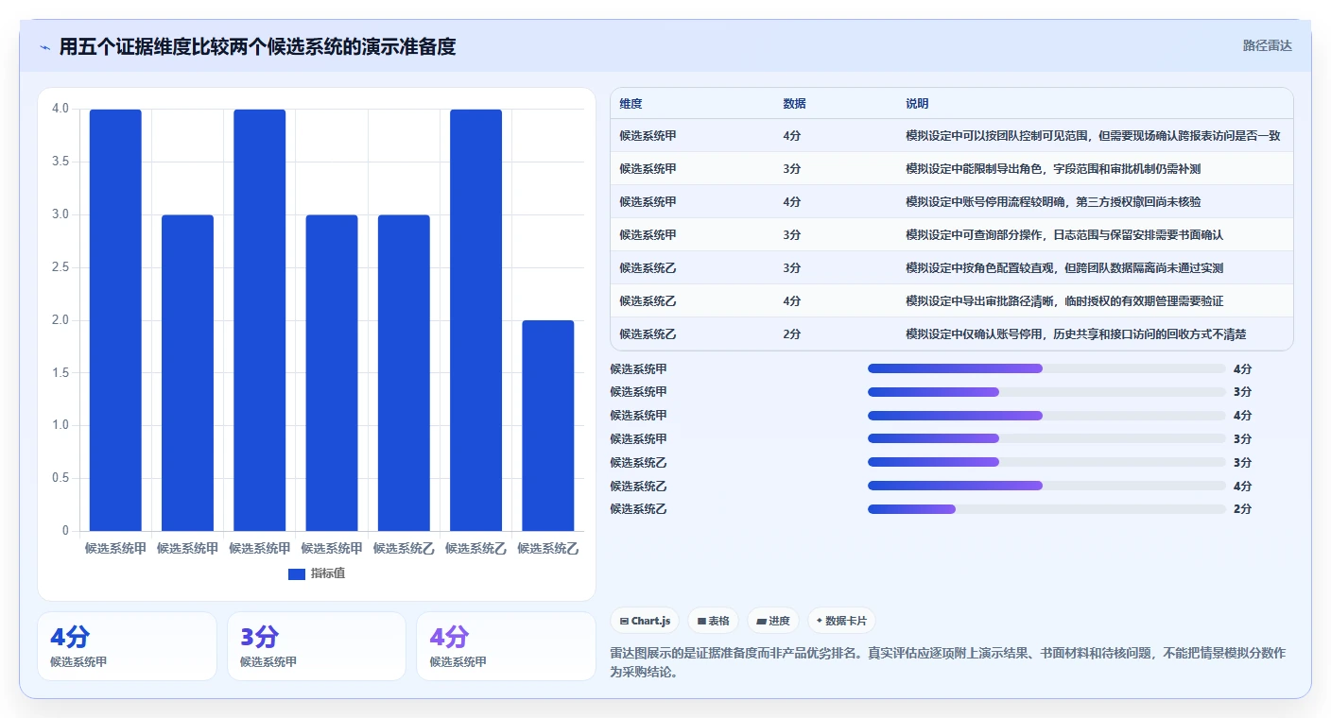Click the Chart.js chip
The image size is (1331, 718).
tap(645, 621)
